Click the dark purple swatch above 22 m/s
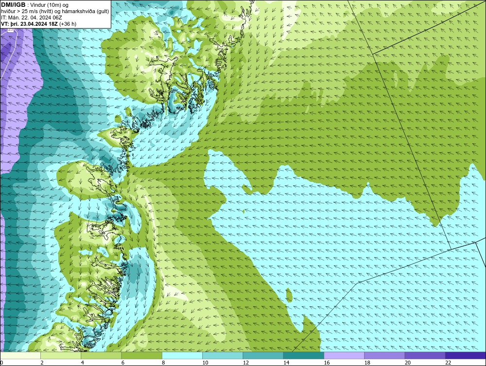The width and height of the screenshot is (486, 366). tap(466, 355)
